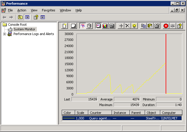Click the red Freeze Display button

pyautogui.click(x=166, y=26)
